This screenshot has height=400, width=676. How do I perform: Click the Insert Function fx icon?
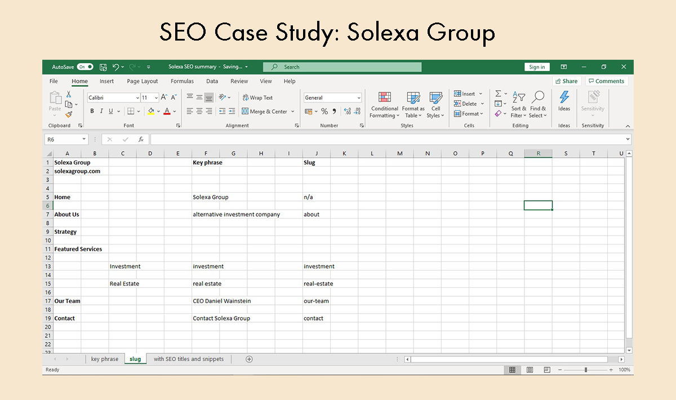141,139
